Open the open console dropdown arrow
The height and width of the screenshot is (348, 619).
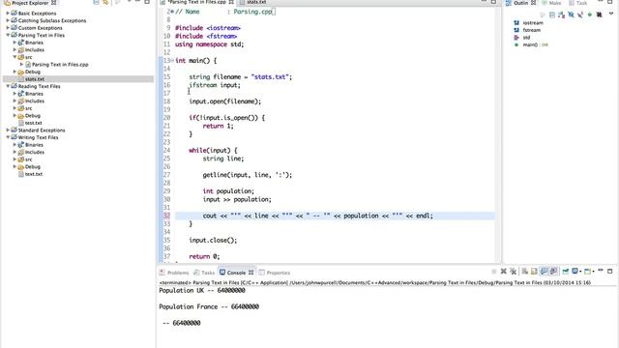click(x=593, y=272)
